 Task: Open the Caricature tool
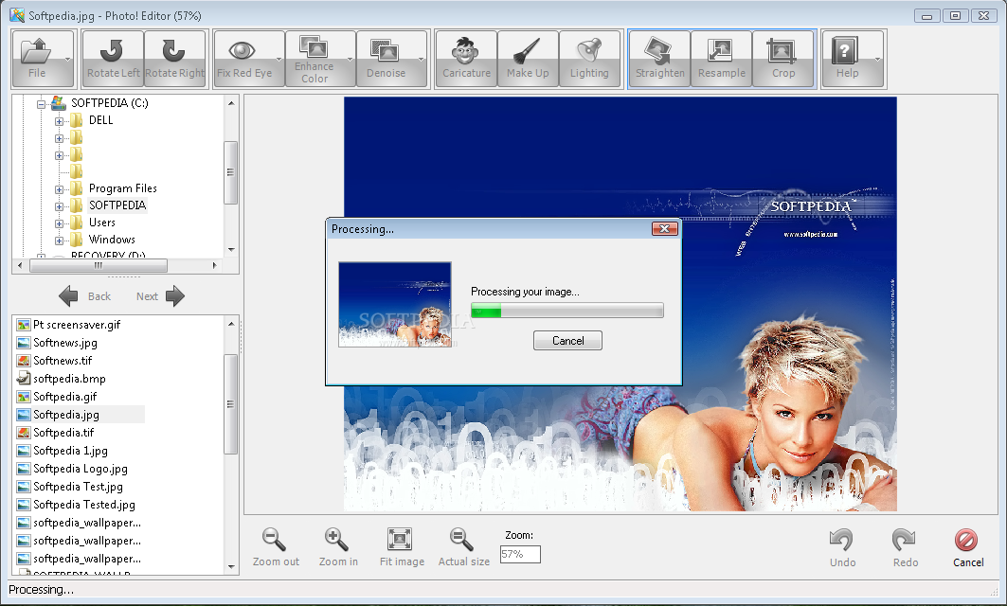tap(466, 59)
